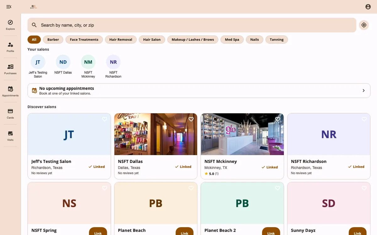The height and width of the screenshot is (235, 377).
Task: Click "Richardson, Texas" under Jeff's Testing Salon
Action: (x=47, y=168)
